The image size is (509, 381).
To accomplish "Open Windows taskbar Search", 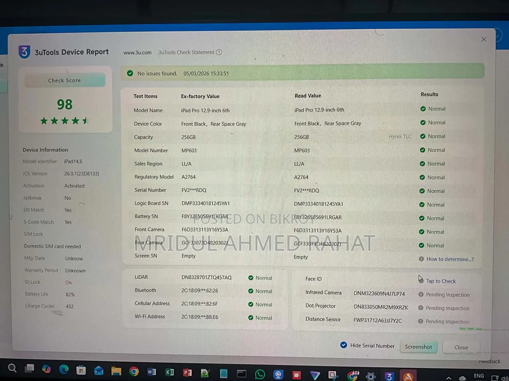I will [12, 368].
